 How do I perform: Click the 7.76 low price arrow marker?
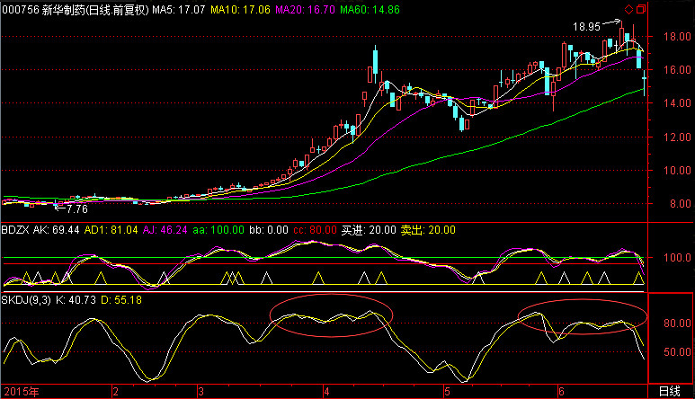point(71,208)
